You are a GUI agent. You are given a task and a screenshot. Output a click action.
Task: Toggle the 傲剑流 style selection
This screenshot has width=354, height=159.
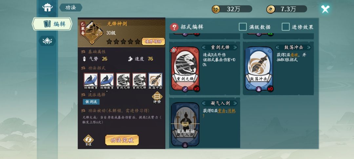91,102
